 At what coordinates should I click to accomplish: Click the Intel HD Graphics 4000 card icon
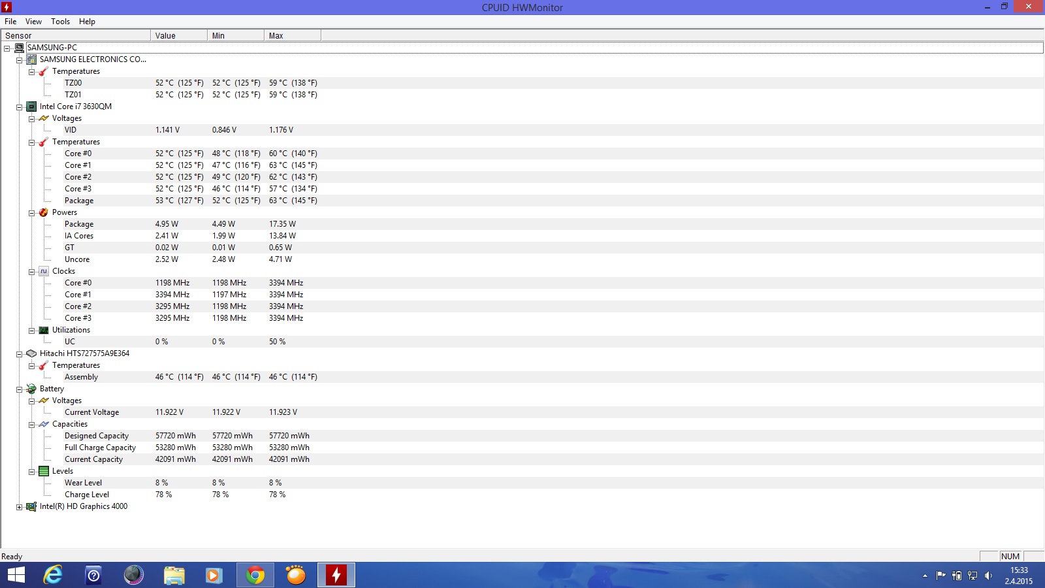(x=31, y=506)
